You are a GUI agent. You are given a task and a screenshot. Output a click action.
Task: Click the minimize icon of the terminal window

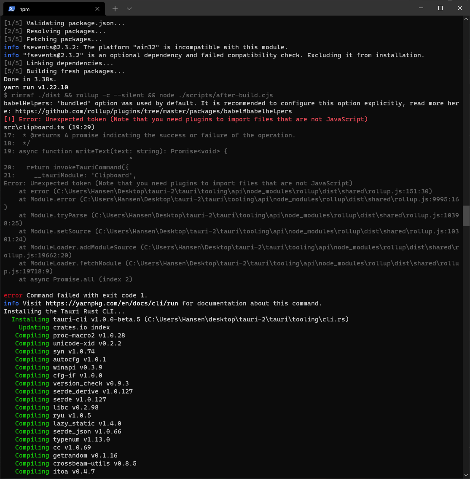coord(420,8)
